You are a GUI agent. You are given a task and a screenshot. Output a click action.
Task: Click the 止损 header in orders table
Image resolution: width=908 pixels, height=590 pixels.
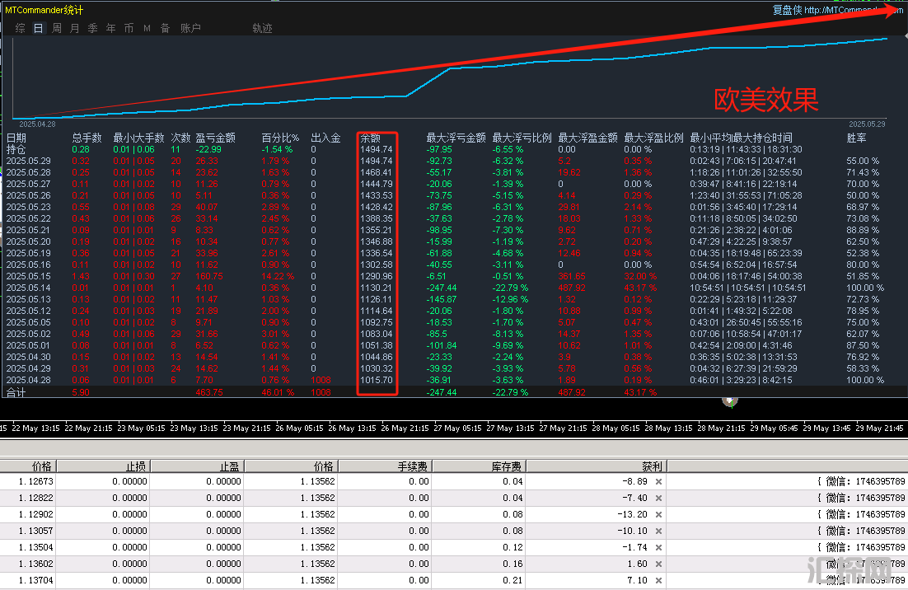[103, 466]
